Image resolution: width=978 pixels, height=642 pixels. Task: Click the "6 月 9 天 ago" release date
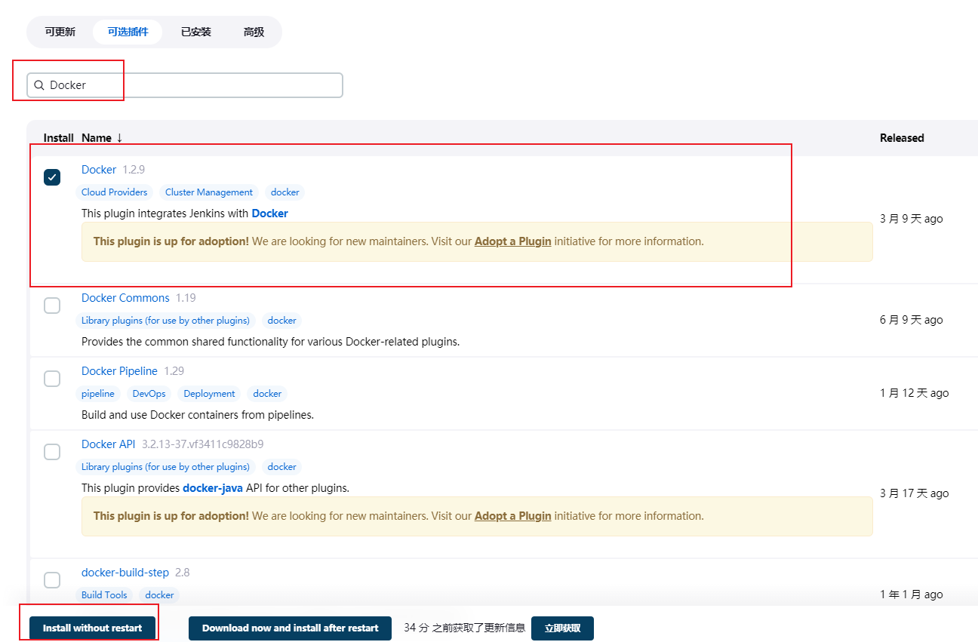pyautogui.click(x=912, y=320)
